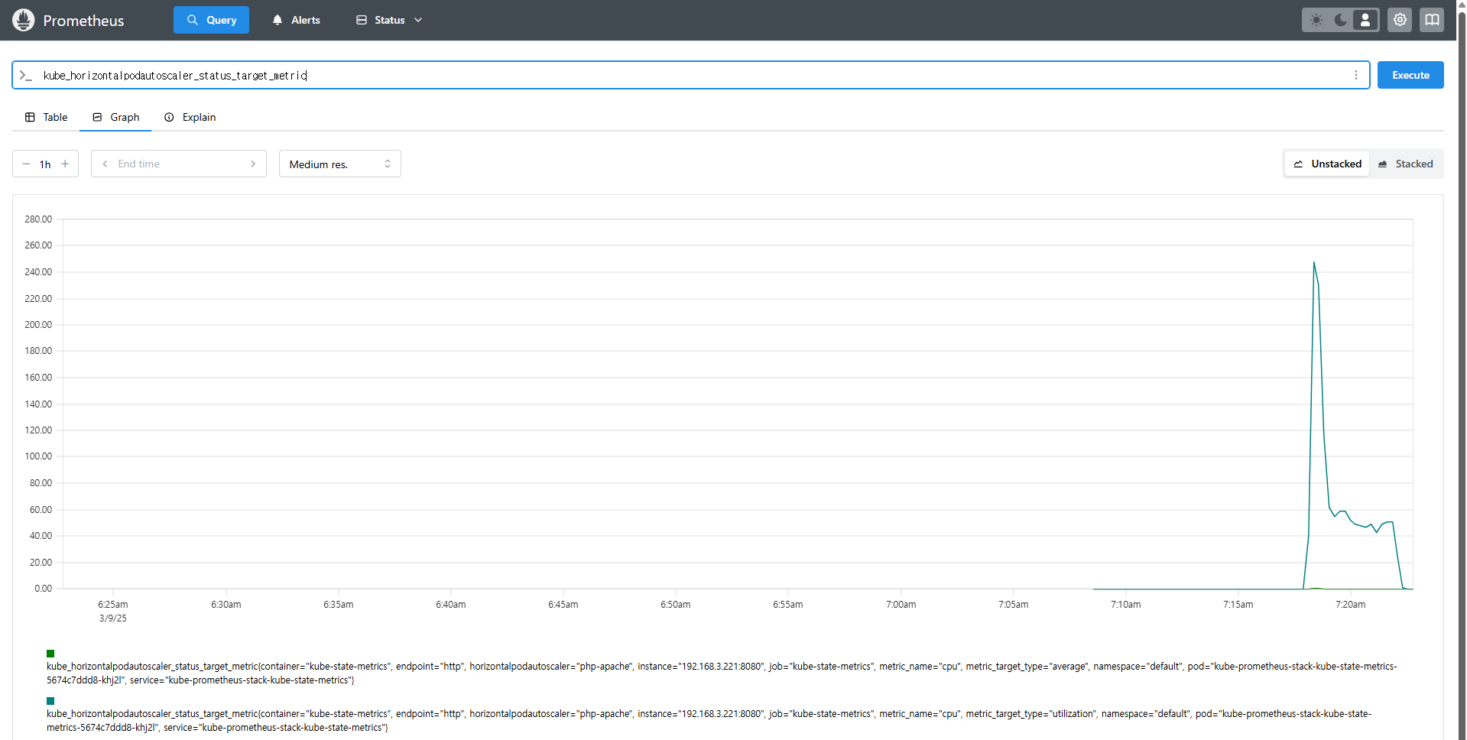Image resolution: width=1467 pixels, height=740 pixels.
Task: Click the 1h range value
Action: 45,164
